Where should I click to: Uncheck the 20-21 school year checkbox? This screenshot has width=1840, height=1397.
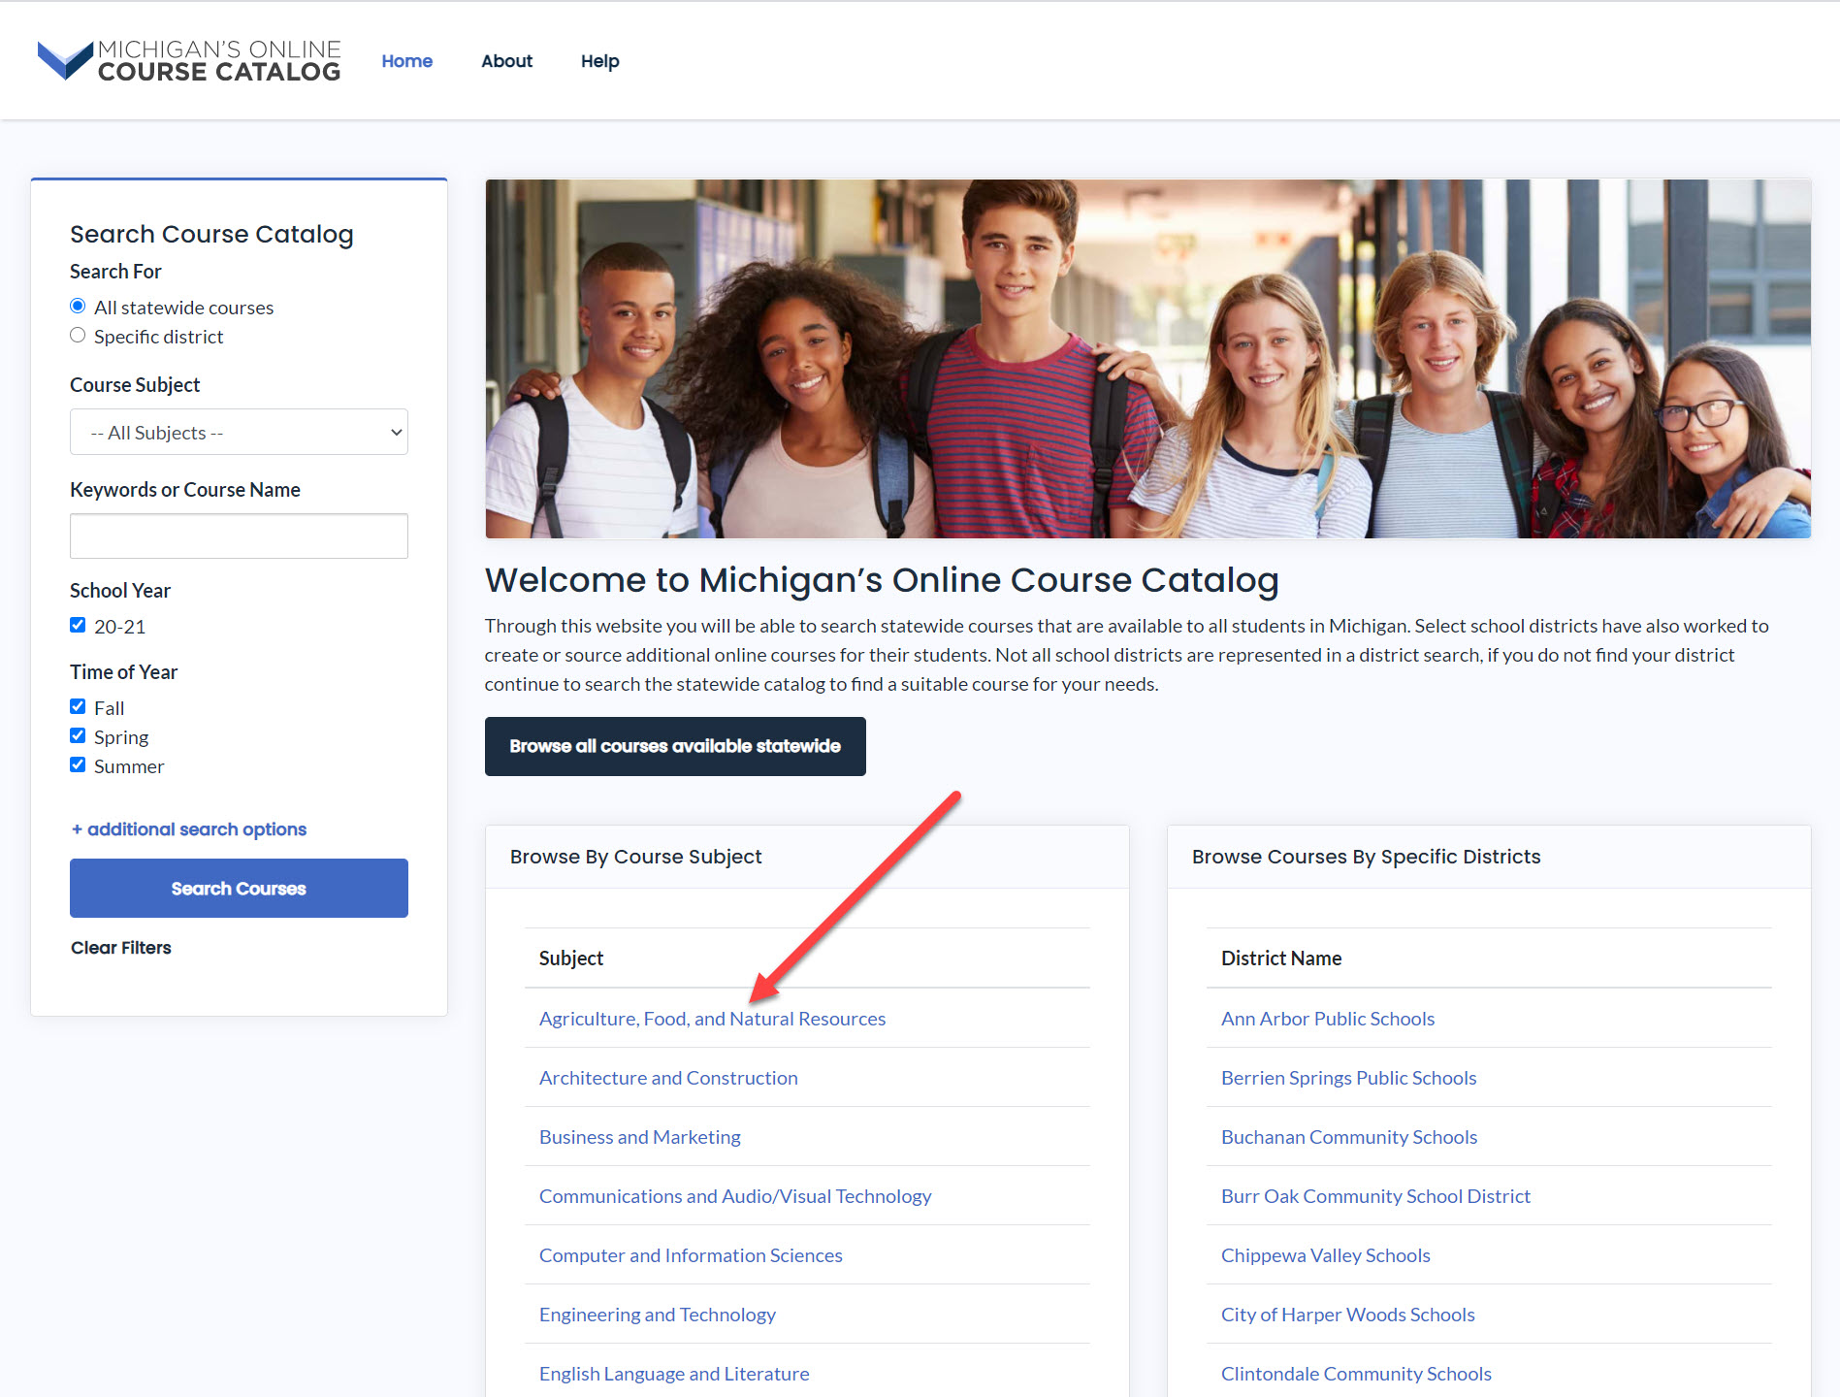pos(78,624)
